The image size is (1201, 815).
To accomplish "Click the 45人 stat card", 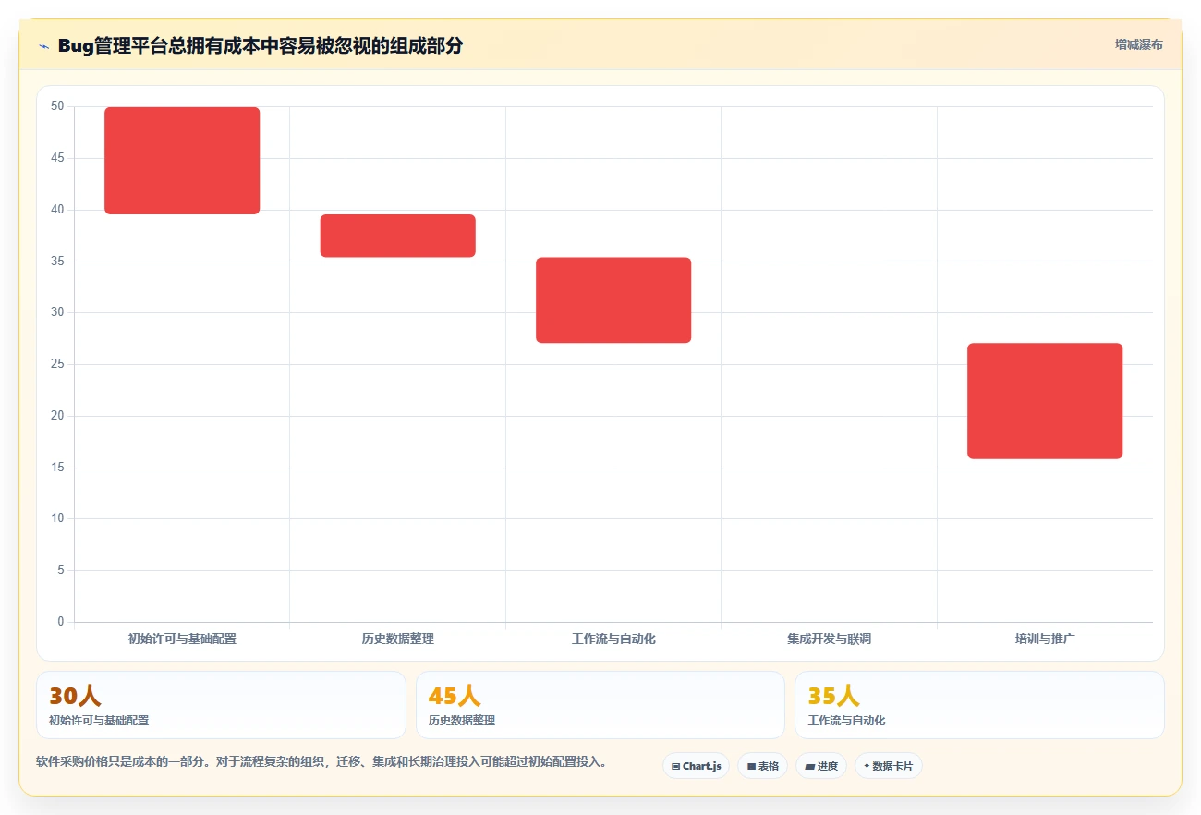I will click(x=600, y=705).
